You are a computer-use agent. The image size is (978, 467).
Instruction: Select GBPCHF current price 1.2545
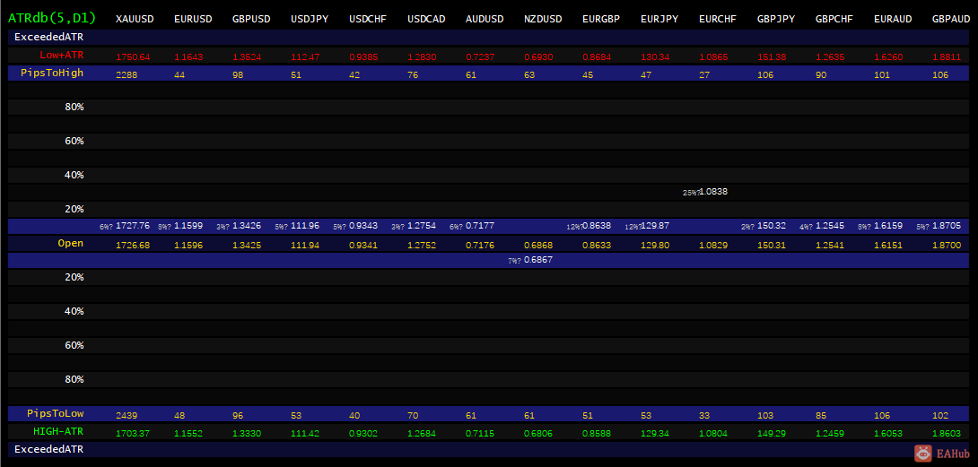[x=830, y=226]
